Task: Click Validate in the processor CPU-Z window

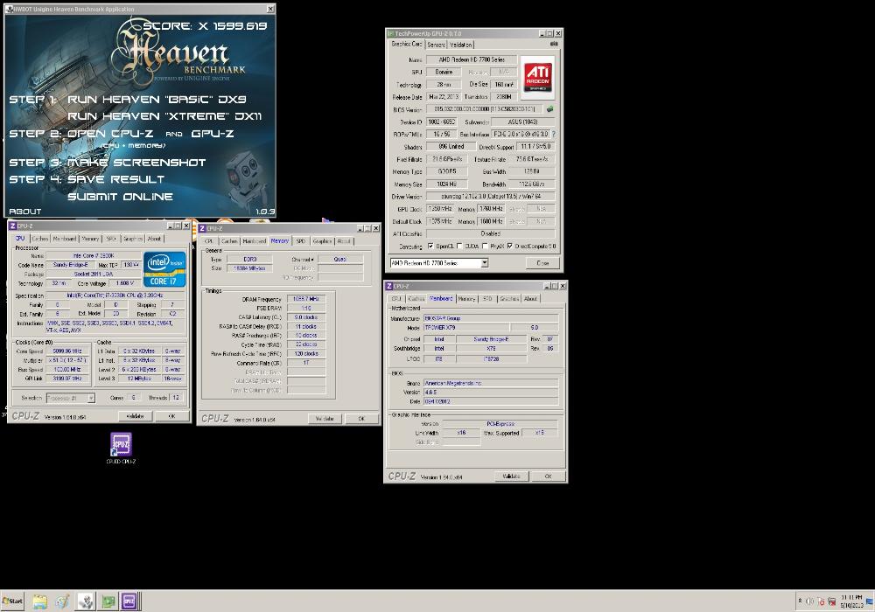Action: [135, 416]
